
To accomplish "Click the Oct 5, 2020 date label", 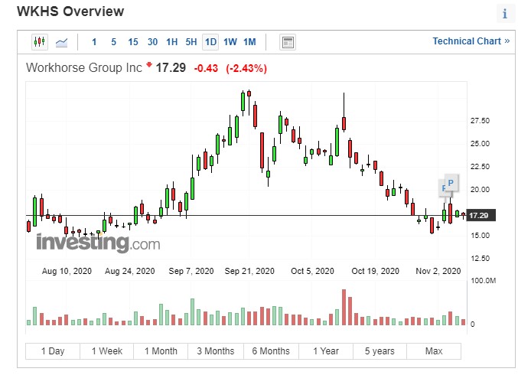I will click(312, 271).
